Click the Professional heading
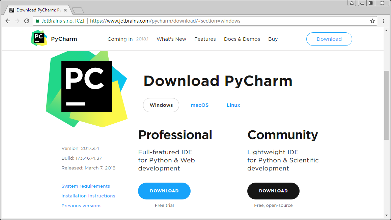 click(x=175, y=135)
